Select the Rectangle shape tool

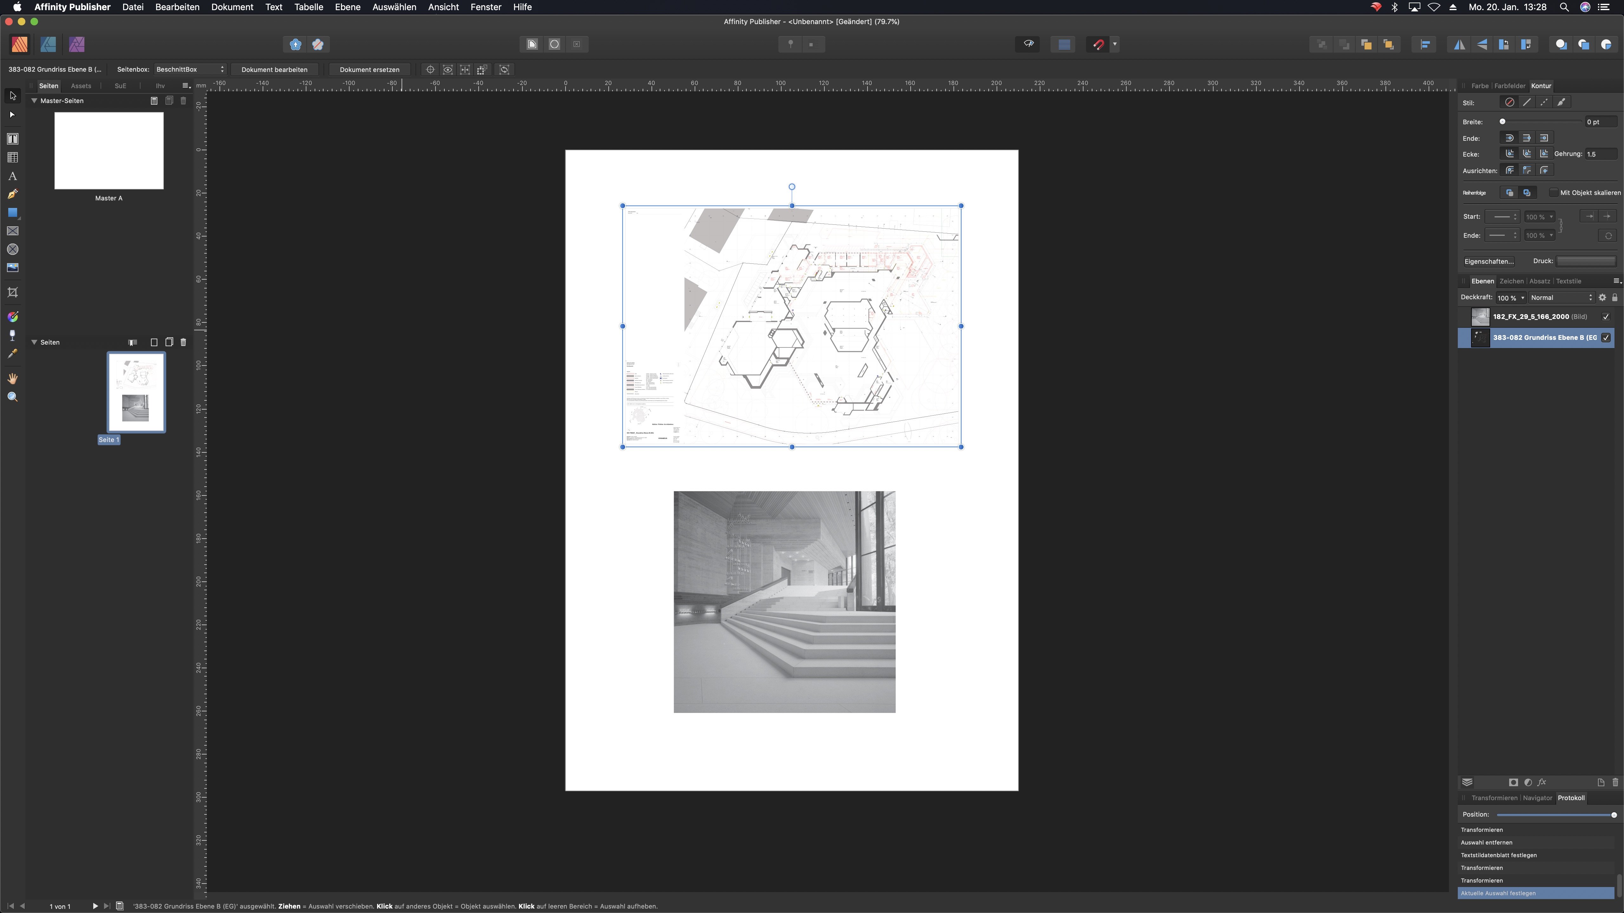(x=13, y=213)
